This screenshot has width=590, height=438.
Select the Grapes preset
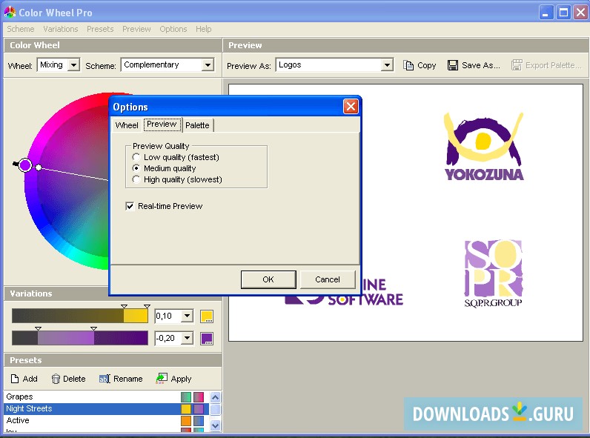click(106, 396)
